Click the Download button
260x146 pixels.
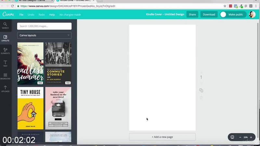209,14
